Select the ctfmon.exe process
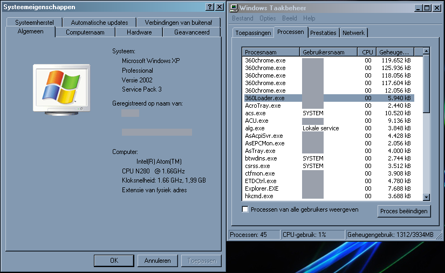Viewport: 445px width, 273px height. click(328, 173)
